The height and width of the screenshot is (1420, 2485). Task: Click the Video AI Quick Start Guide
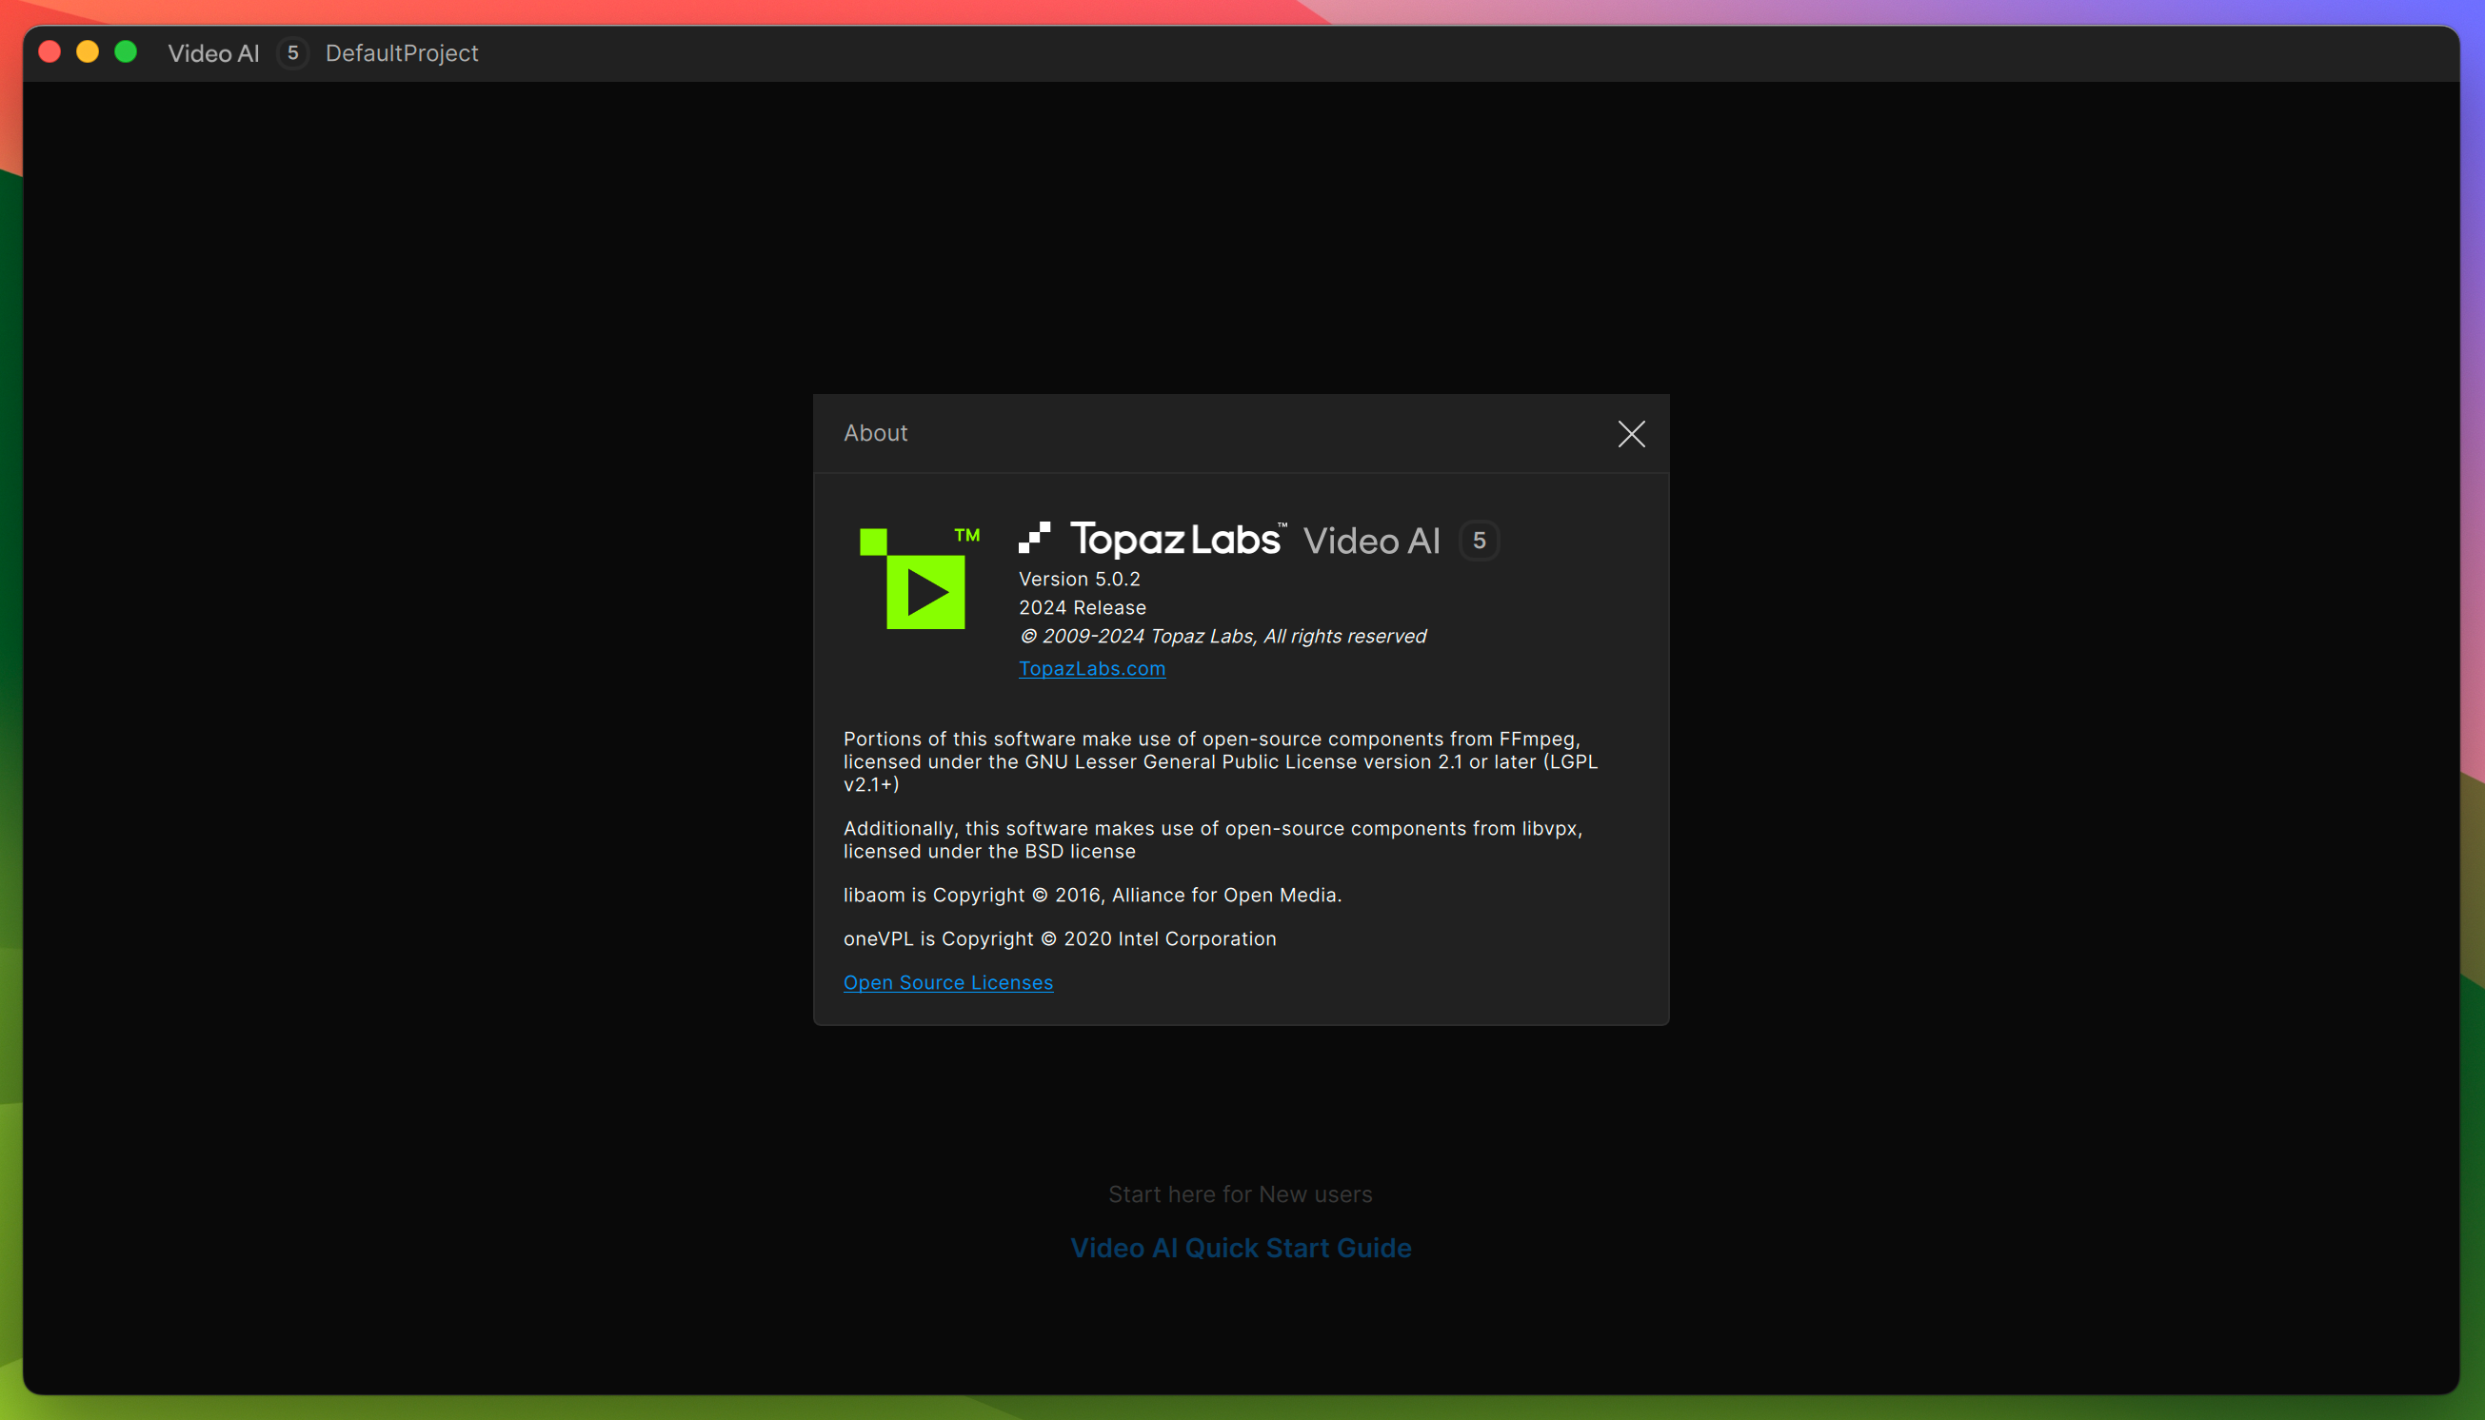1241,1248
